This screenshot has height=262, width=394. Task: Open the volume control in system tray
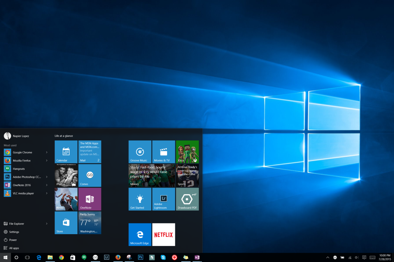pyautogui.click(x=357, y=257)
